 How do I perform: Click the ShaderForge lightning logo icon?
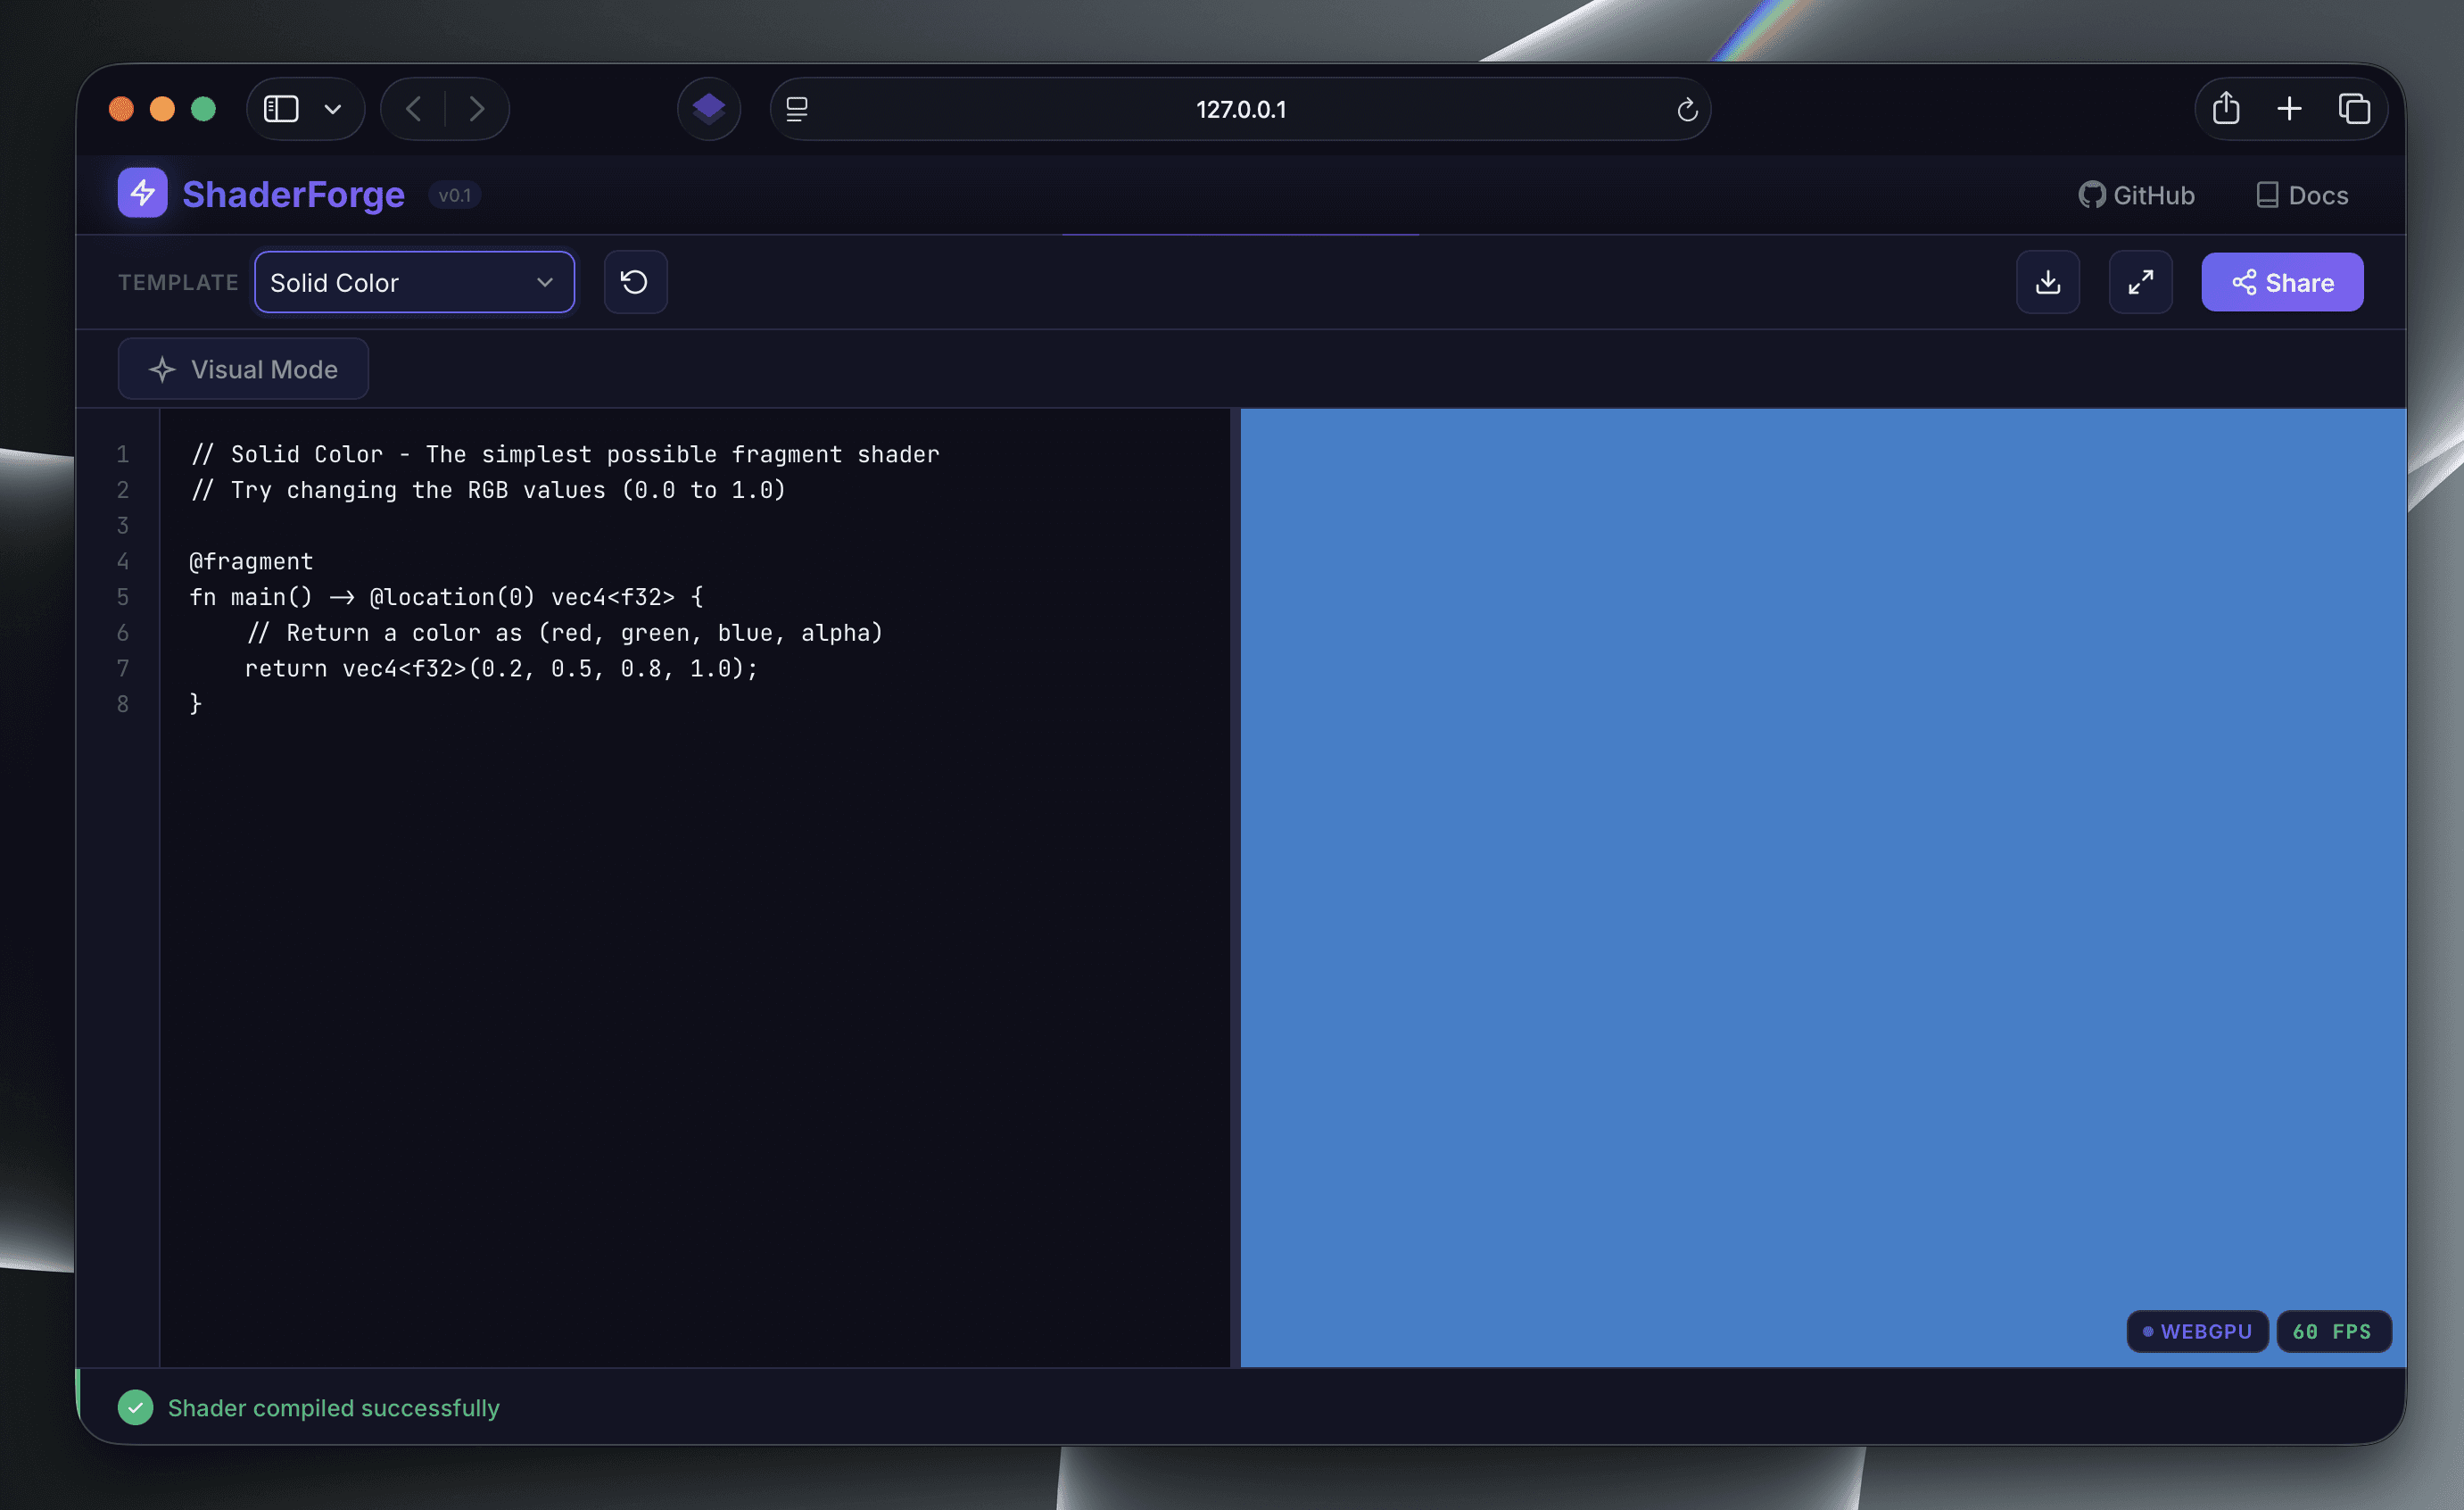142,193
